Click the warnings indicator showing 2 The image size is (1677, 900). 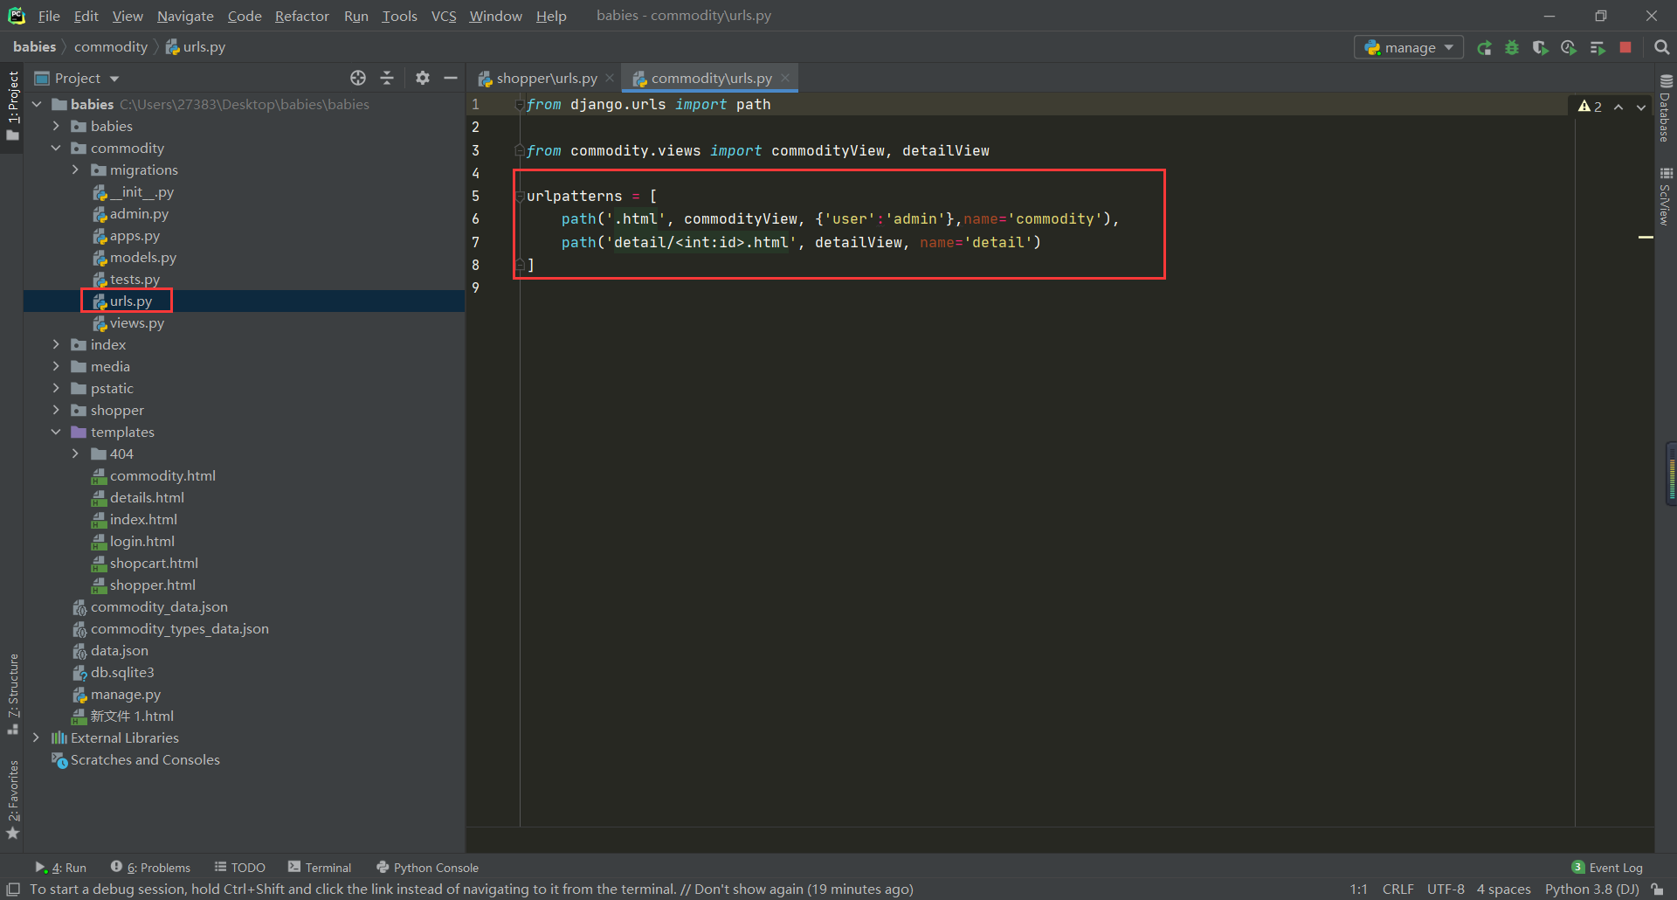click(x=1590, y=107)
